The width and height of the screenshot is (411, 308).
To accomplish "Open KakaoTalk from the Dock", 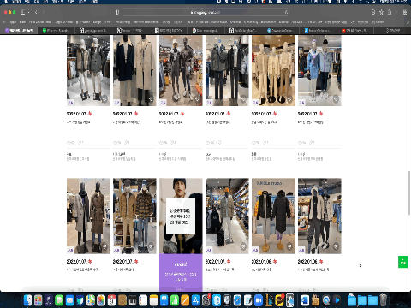I will coord(279,300).
